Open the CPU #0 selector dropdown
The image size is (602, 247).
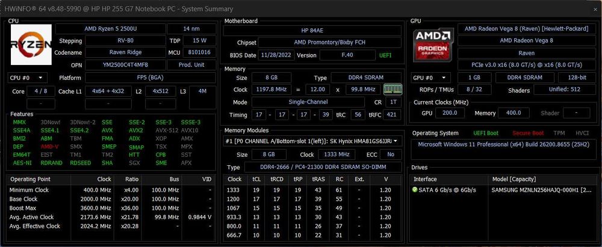click(x=27, y=78)
